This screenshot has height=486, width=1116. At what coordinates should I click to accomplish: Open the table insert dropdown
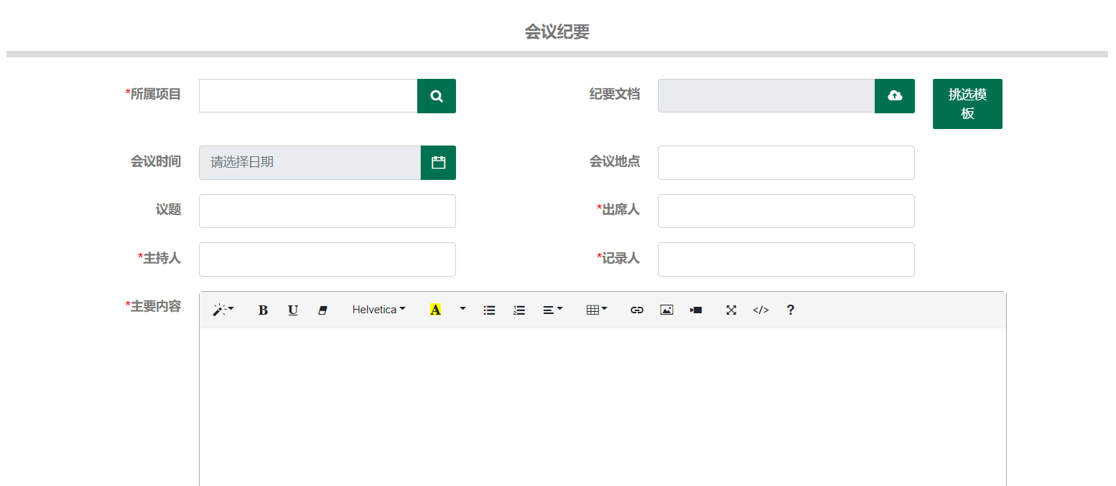(x=597, y=310)
